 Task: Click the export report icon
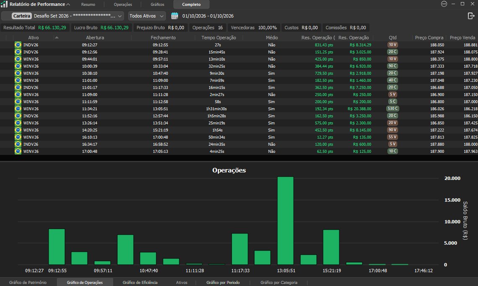471,16
